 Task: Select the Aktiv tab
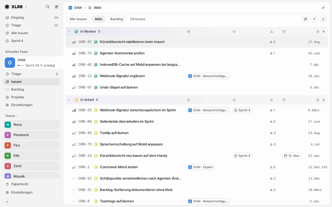click(99, 19)
